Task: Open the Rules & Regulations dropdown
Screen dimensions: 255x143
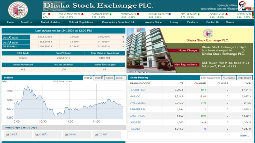Action: tap(82, 22)
